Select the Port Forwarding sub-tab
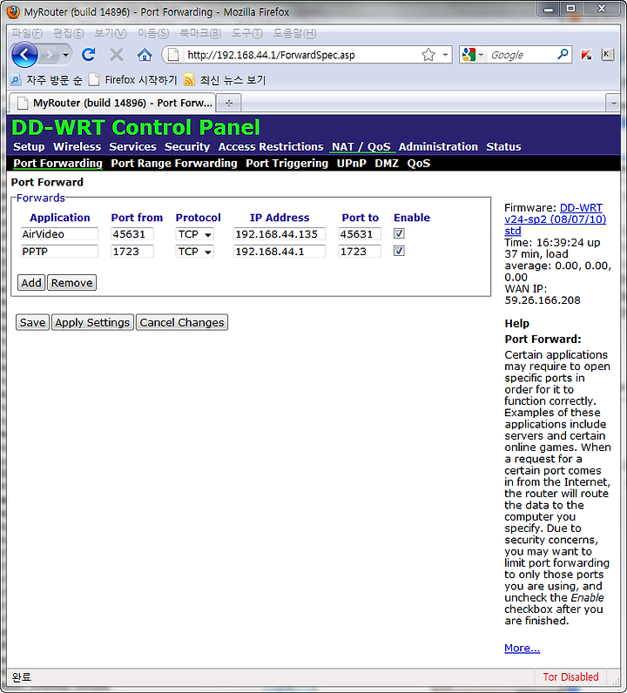Viewport: 627px width, 693px height. [x=58, y=163]
